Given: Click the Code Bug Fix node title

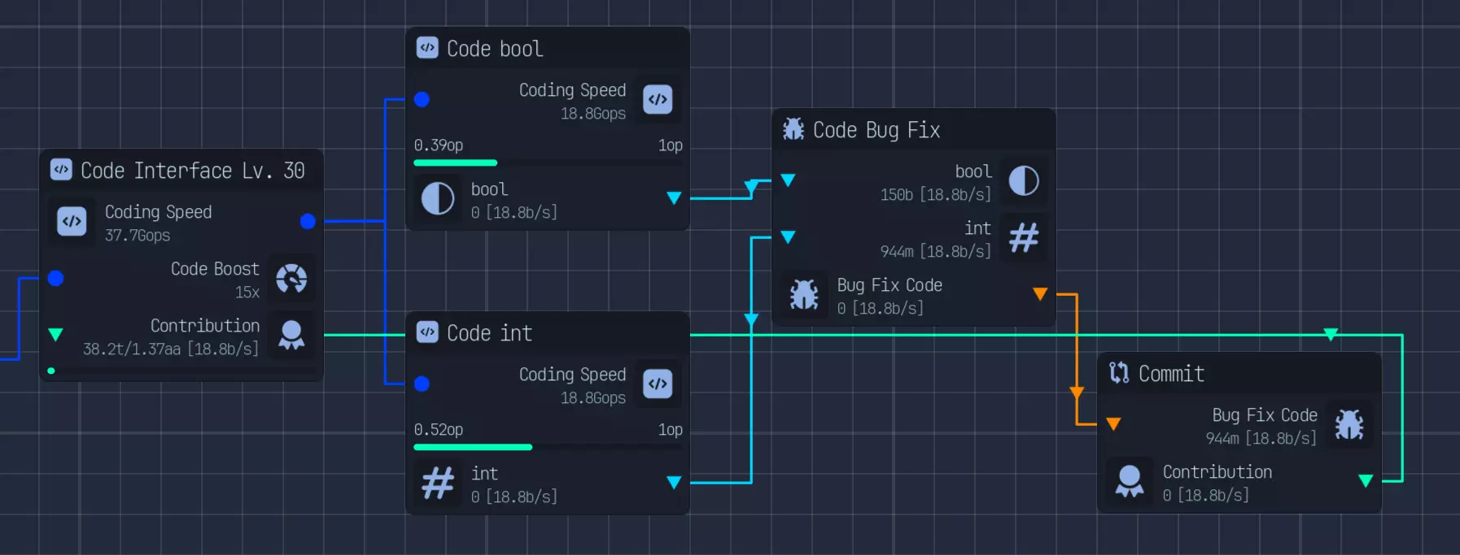Looking at the screenshot, I should [876, 130].
